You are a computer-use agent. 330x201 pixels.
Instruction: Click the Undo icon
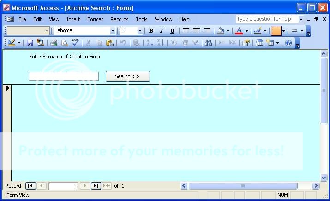coord(123,43)
